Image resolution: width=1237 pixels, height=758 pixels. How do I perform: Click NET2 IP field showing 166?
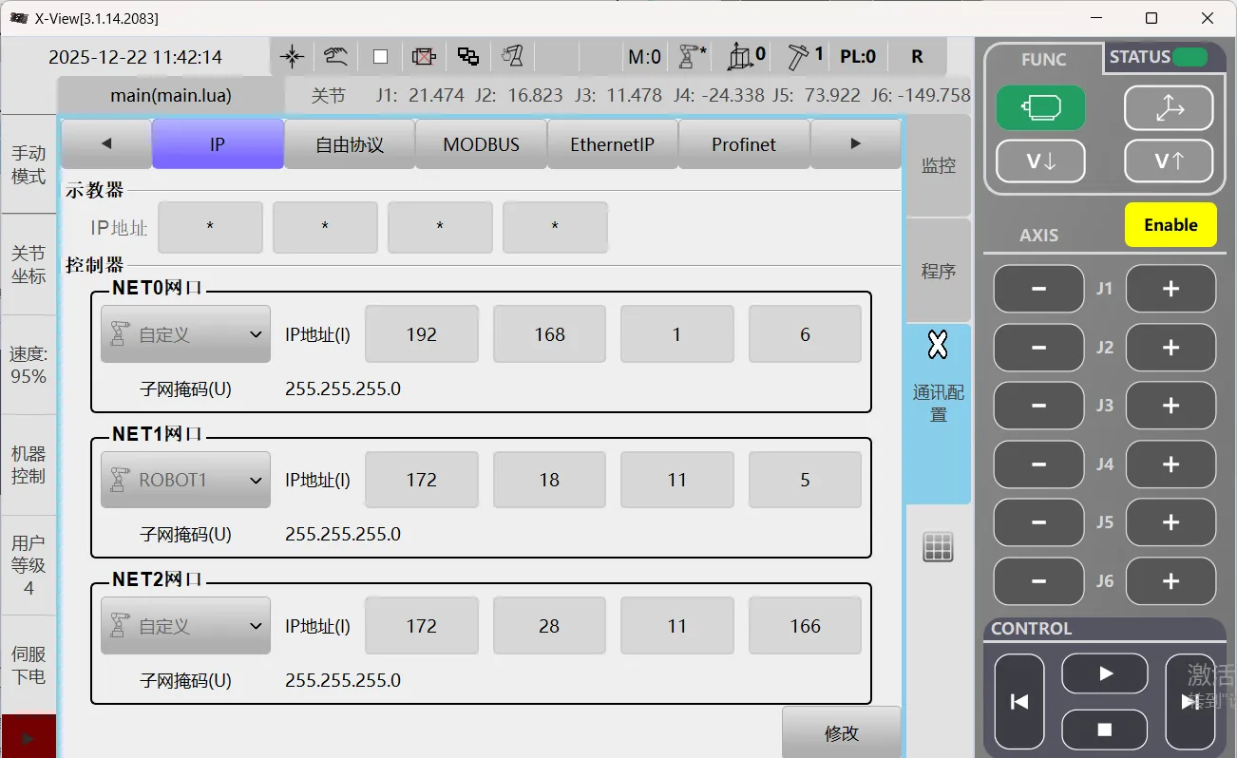tap(805, 626)
